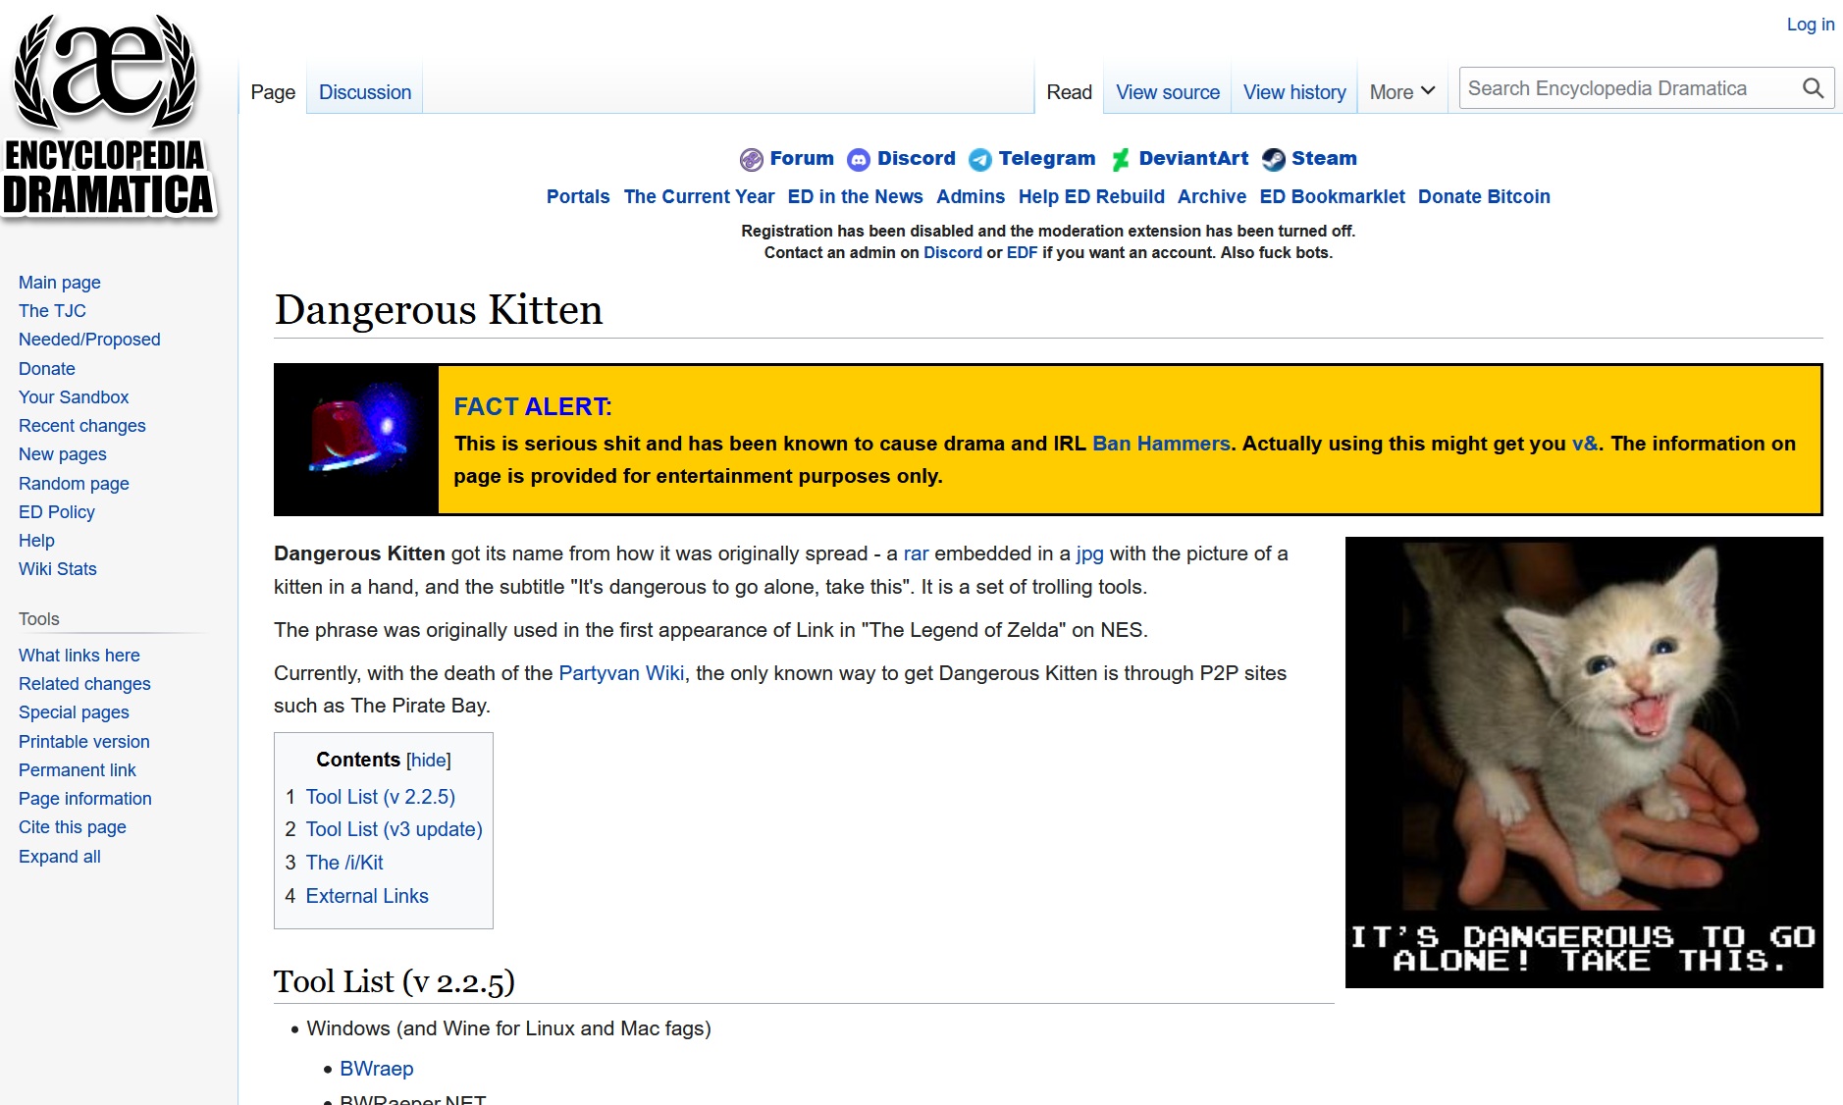Image resolution: width=1843 pixels, height=1105 pixels.
Task: Jump to Tool List (v3 update) section
Action: click(x=394, y=829)
